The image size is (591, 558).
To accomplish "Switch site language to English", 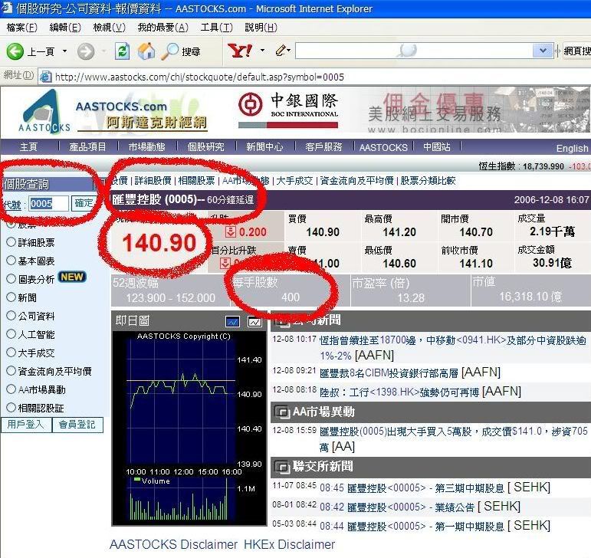I will 572,148.
